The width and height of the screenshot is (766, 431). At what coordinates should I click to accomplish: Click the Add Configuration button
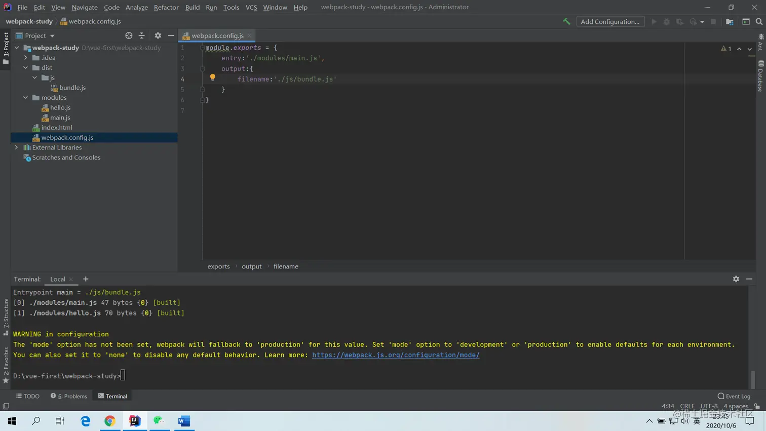point(610,21)
